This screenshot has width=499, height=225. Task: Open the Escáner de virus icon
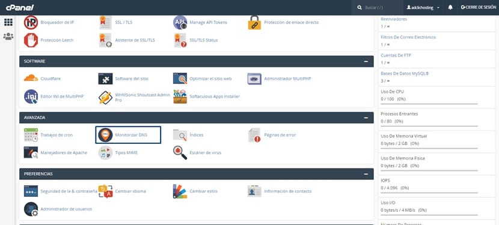pyautogui.click(x=180, y=153)
